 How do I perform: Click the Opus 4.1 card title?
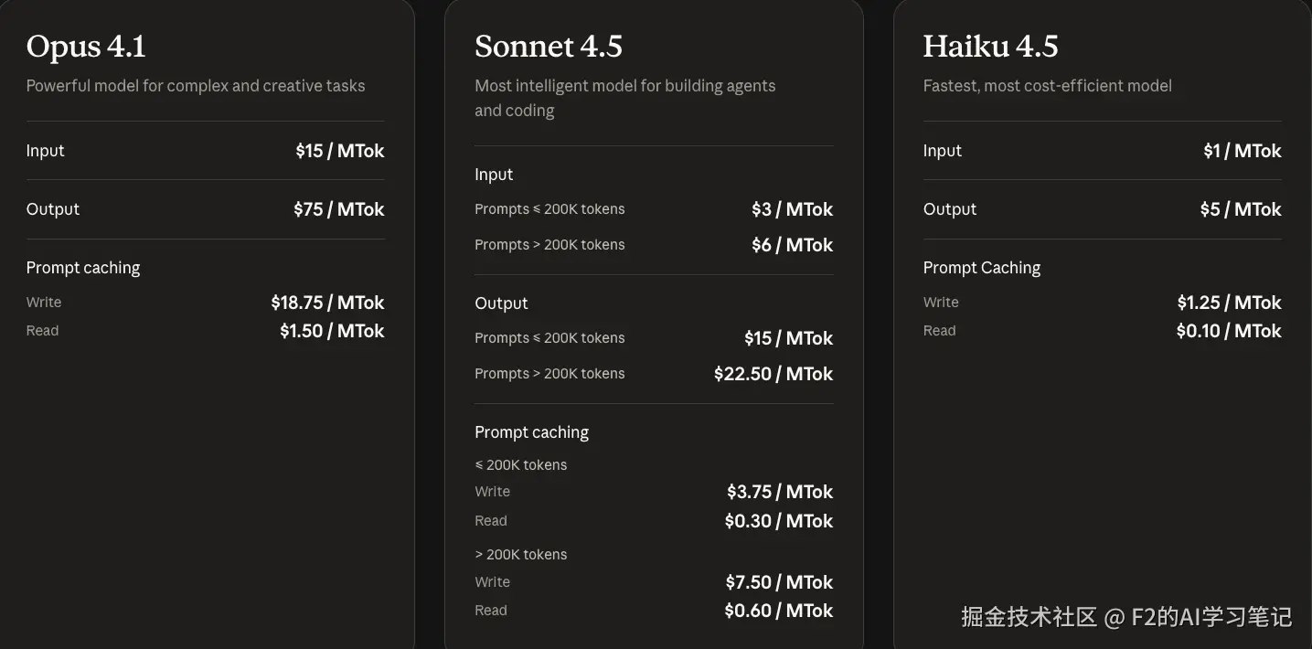coord(86,47)
